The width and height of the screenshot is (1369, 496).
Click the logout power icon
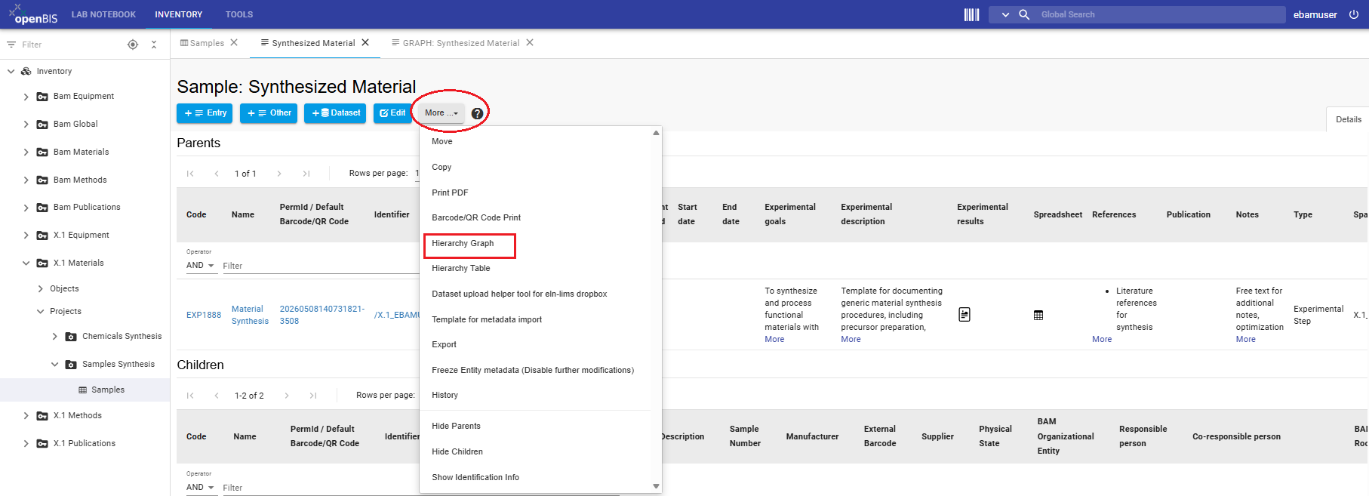pyautogui.click(x=1354, y=14)
